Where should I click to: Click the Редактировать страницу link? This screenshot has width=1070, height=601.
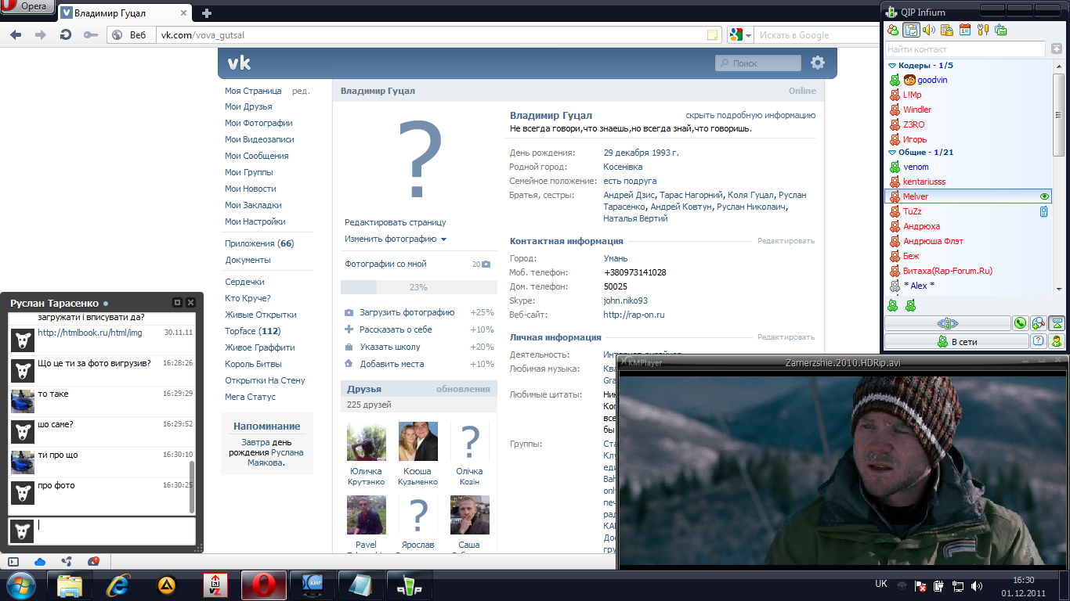click(x=395, y=222)
